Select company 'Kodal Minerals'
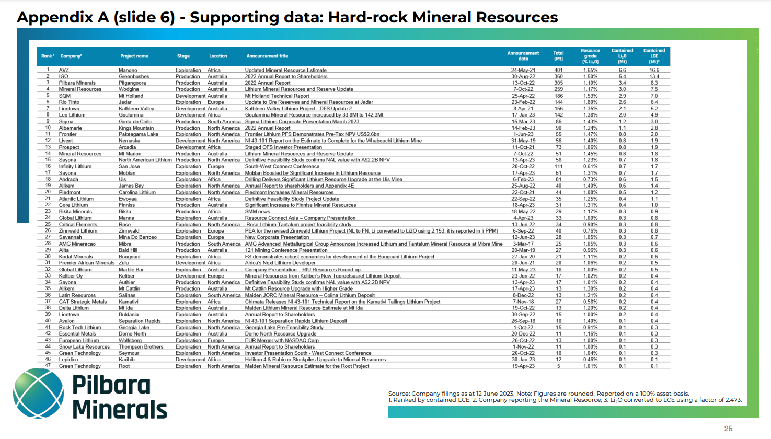 (x=76, y=257)
